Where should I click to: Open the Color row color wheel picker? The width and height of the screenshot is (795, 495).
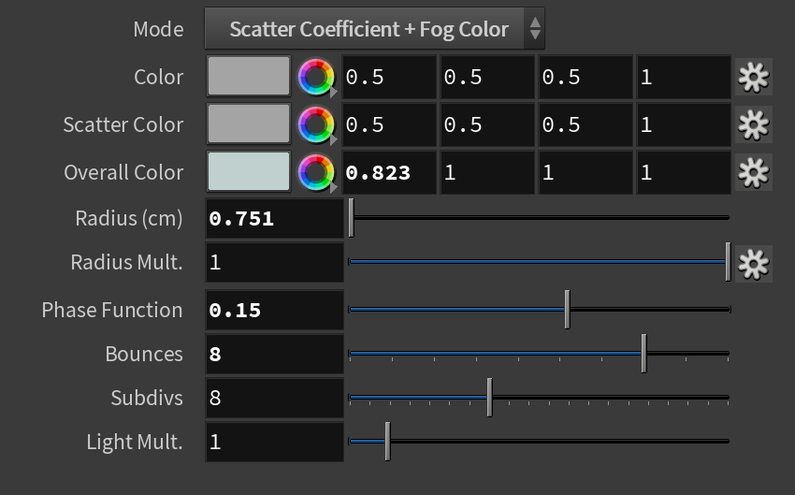click(316, 77)
